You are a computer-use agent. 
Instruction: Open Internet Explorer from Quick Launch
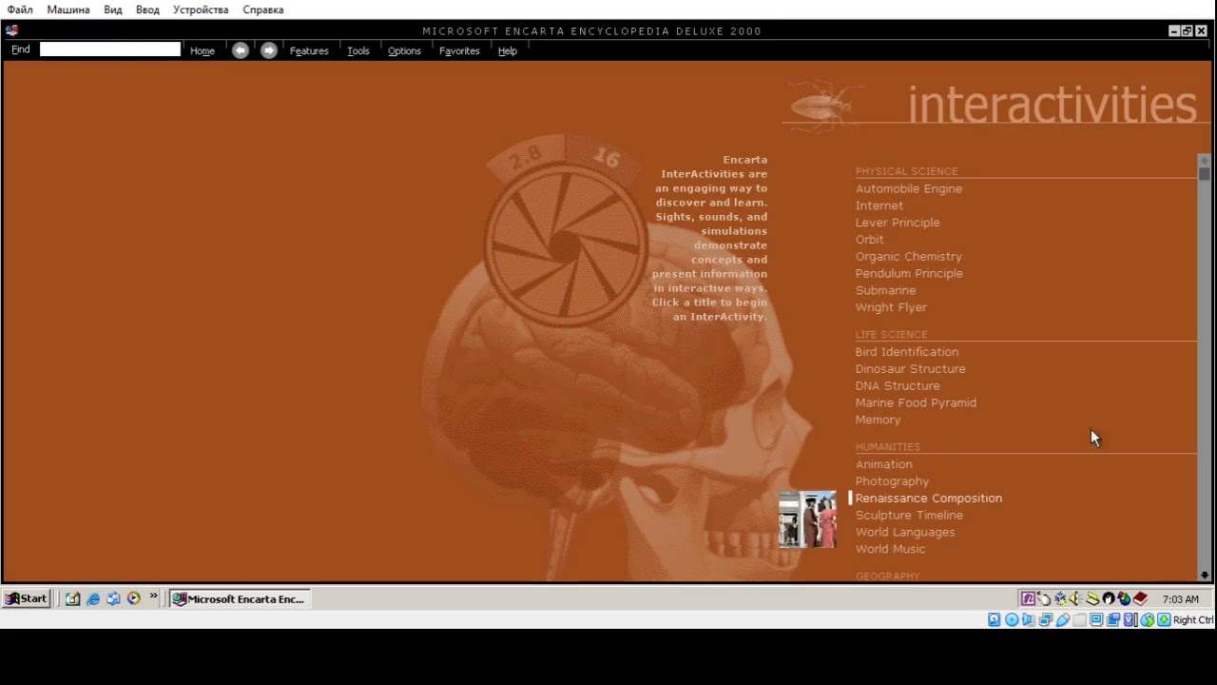(93, 598)
